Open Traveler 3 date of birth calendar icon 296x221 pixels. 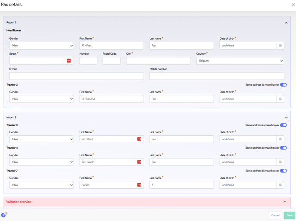[x=280, y=139]
